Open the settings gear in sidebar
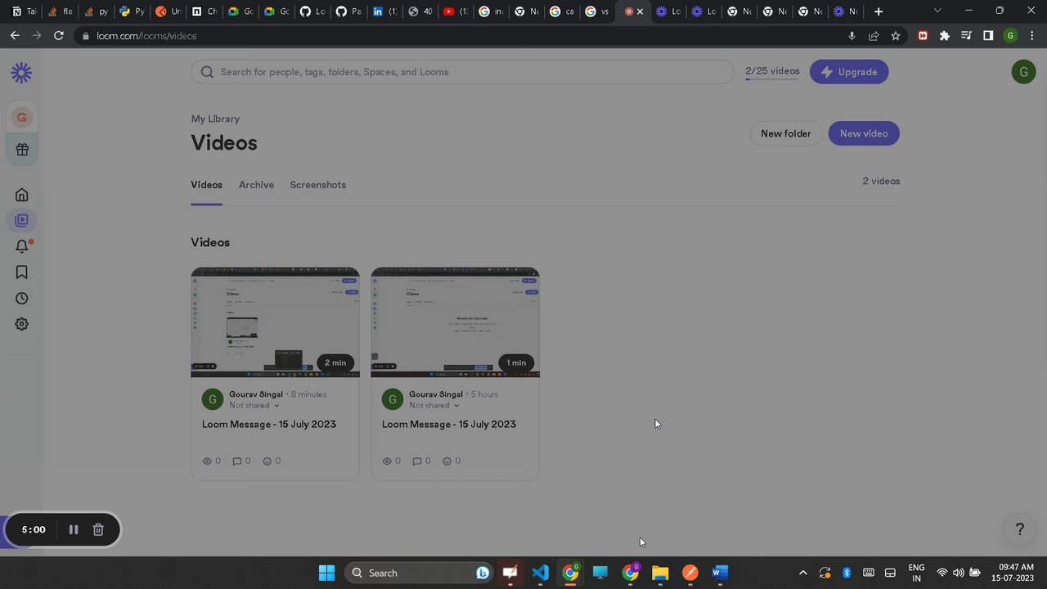 22,324
